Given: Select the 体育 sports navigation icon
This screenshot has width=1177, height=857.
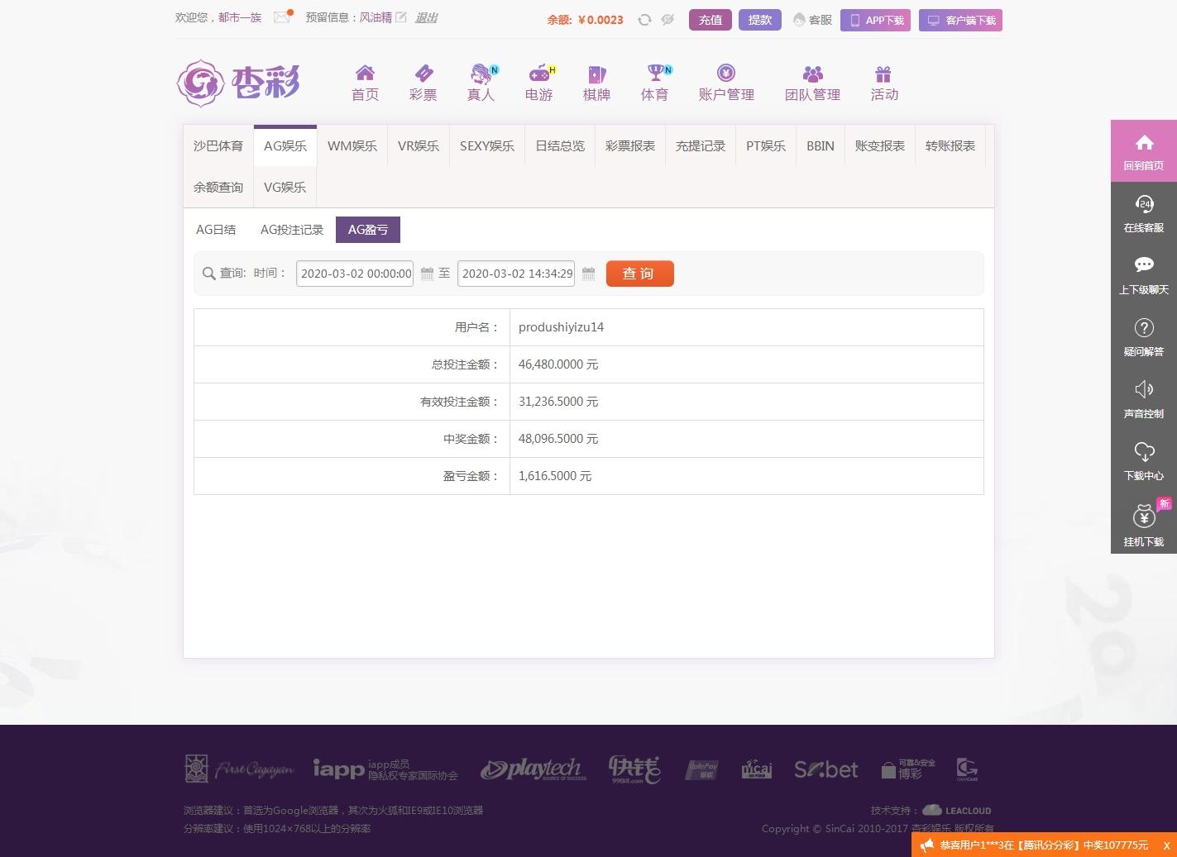Looking at the screenshot, I should coord(654,82).
